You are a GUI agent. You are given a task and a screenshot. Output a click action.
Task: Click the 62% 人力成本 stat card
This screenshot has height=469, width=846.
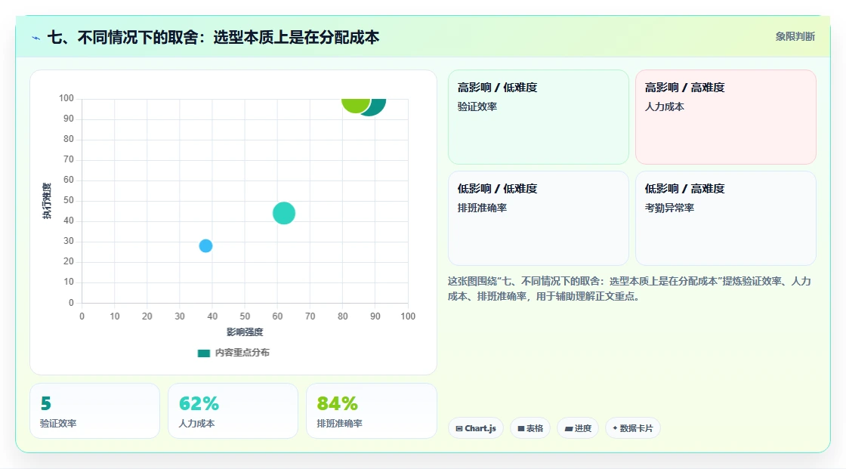coord(233,412)
